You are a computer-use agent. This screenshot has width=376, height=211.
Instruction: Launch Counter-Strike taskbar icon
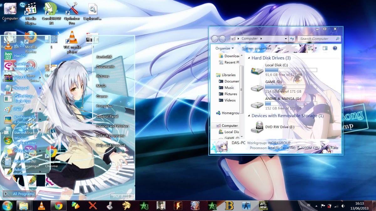246,206
